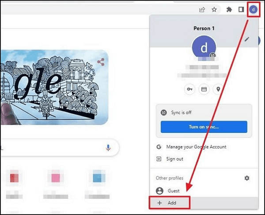
Task: Click the Guest person icon
Action: [159, 191]
